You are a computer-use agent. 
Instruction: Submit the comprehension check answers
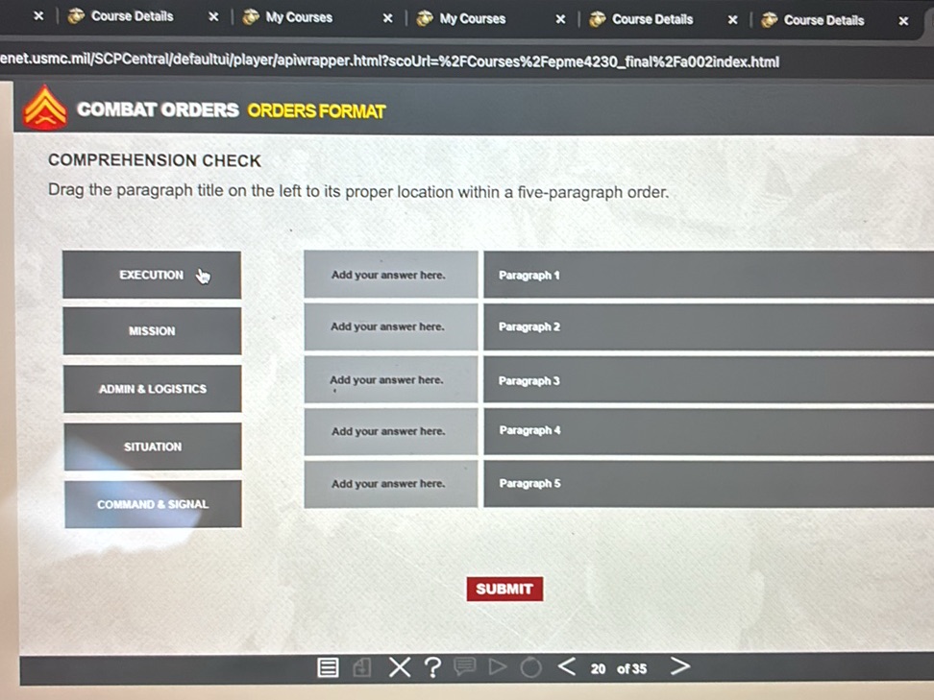click(504, 589)
